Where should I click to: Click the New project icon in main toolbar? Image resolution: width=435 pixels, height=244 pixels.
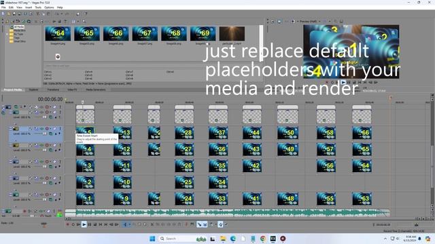(3, 14)
